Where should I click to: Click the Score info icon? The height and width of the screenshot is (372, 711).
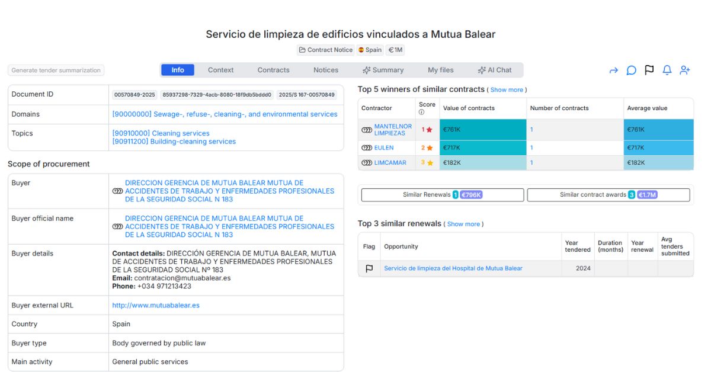tap(422, 112)
